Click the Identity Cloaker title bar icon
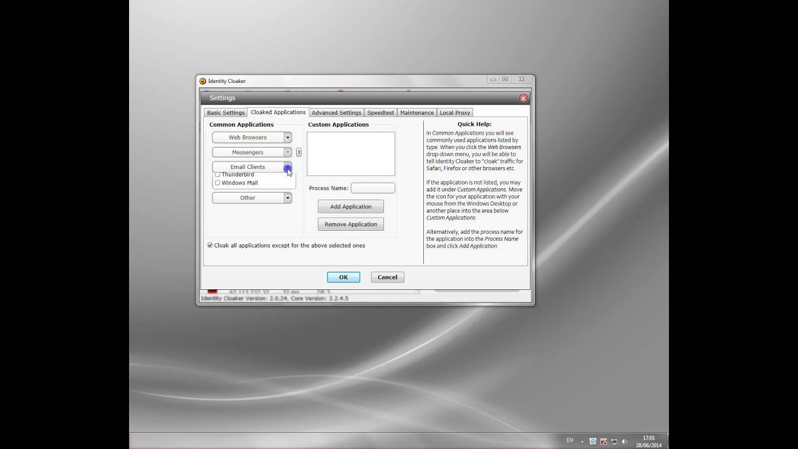This screenshot has height=449, width=798. 203,81
